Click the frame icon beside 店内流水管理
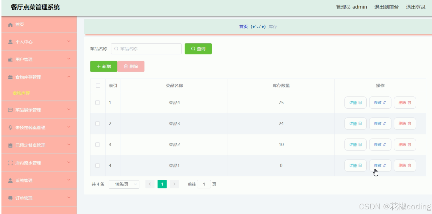432x214 pixels. click(x=11, y=163)
